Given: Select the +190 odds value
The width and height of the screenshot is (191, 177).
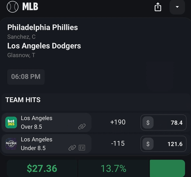Looking at the screenshot, I should point(118,122).
